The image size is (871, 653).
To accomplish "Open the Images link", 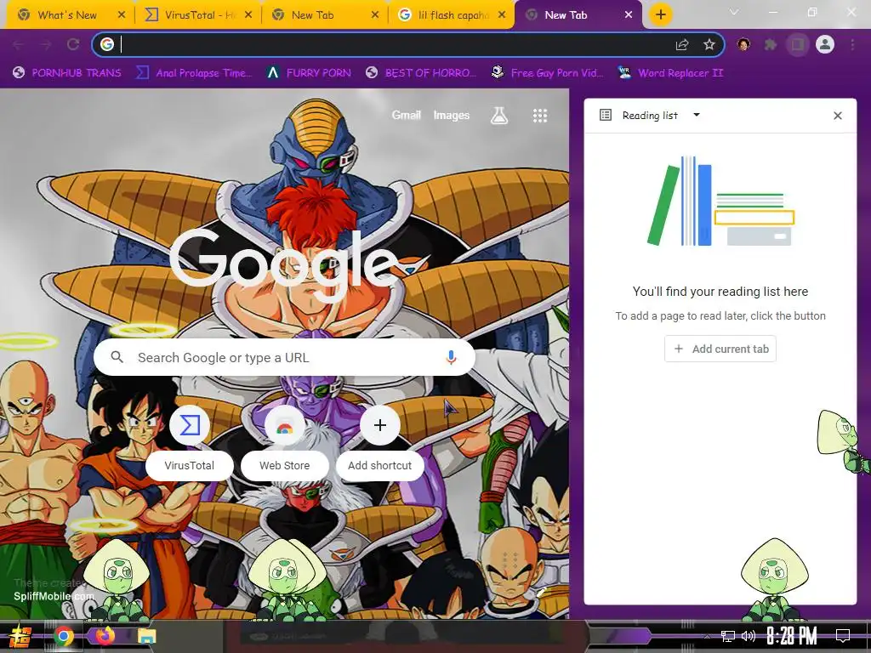I will coord(451,115).
